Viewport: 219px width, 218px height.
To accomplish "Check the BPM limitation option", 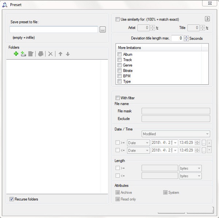I will (x=120, y=76).
